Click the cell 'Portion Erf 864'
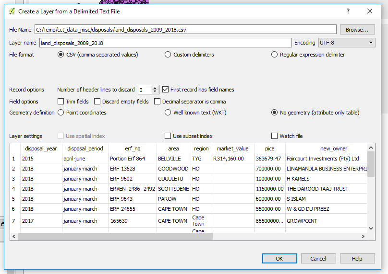This screenshot has width=388, height=274. (x=133, y=159)
